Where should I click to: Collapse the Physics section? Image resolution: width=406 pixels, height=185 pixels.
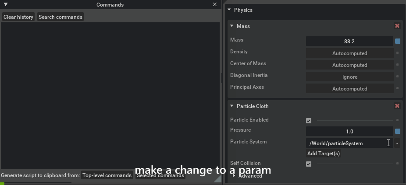[x=229, y=10]
